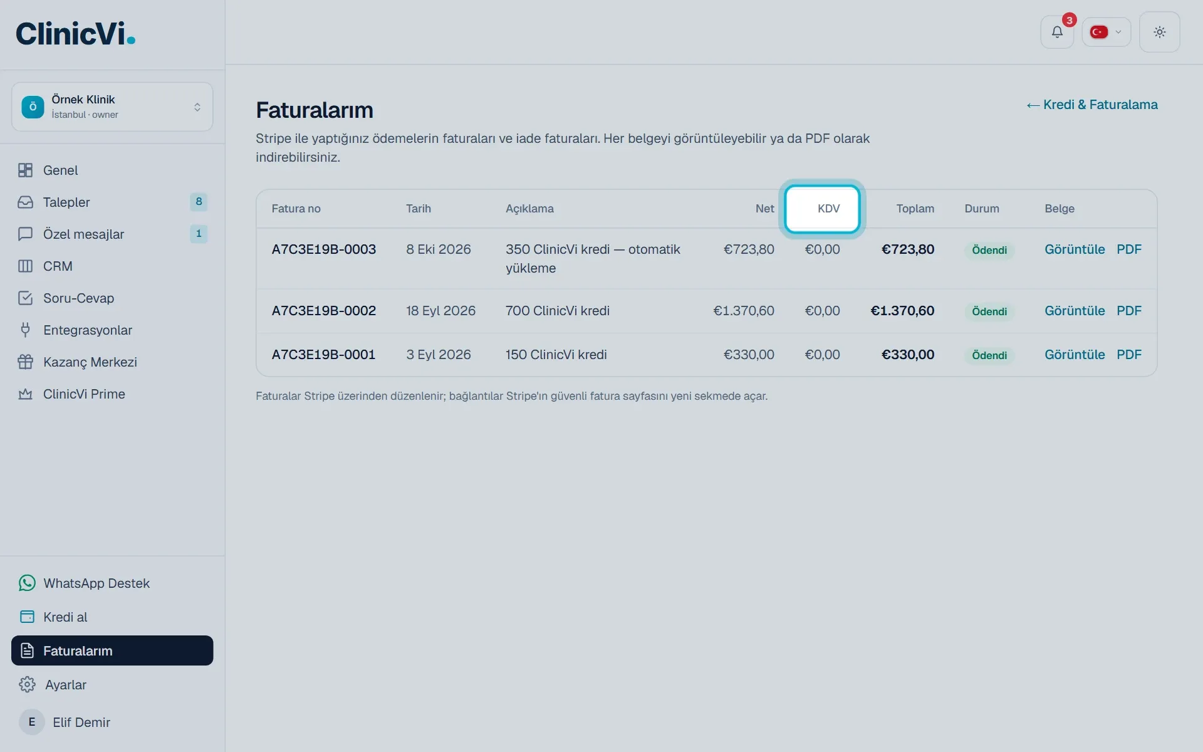Click the Fatura no column header

[296, 209]
